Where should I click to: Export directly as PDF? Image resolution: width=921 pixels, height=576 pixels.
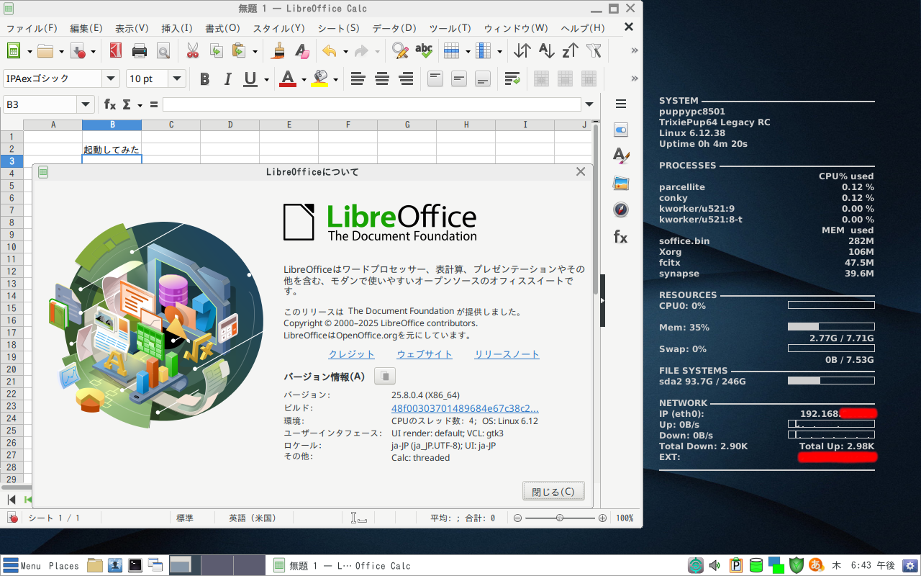[x=115, y=50]
